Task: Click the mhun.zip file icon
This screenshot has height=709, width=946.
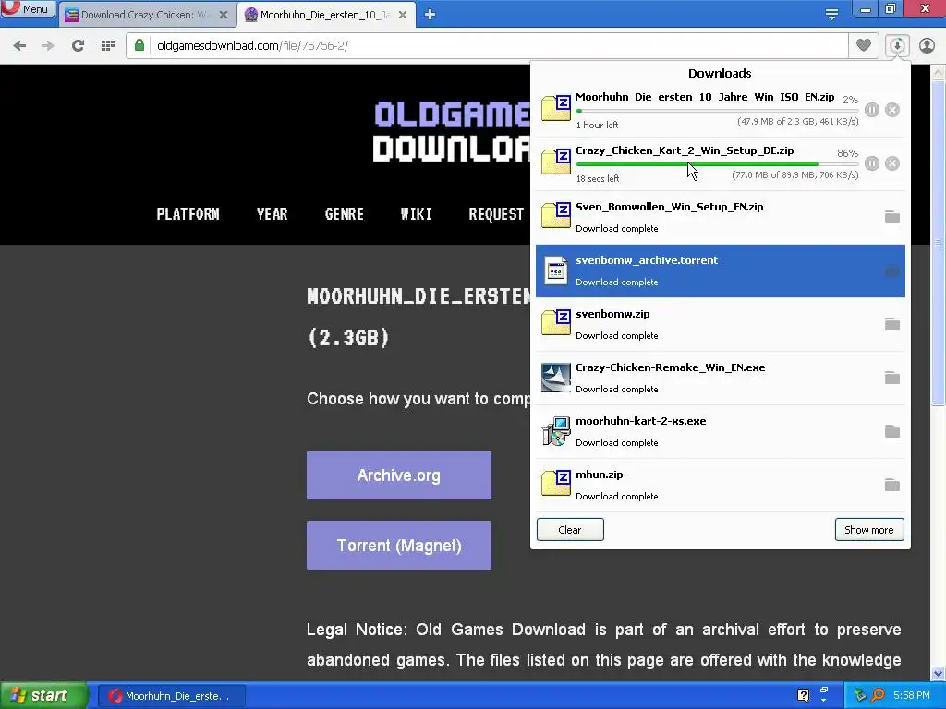Action: 555,484
